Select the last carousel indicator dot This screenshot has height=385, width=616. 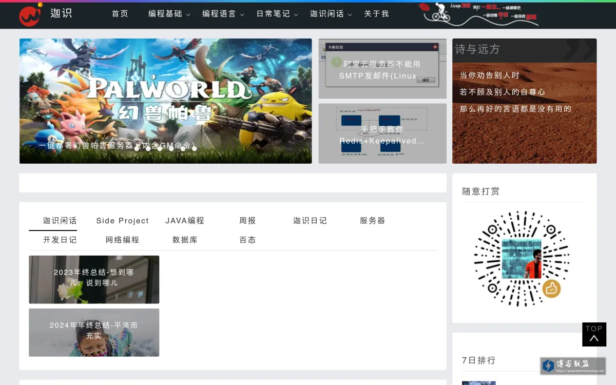tap(194, 148)
